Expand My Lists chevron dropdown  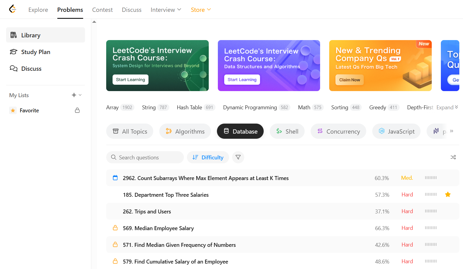pyautogui.click(x=80, y=95)
